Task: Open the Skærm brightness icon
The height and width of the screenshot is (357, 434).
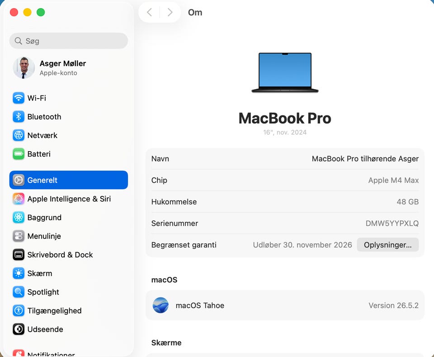Action: 19,273
